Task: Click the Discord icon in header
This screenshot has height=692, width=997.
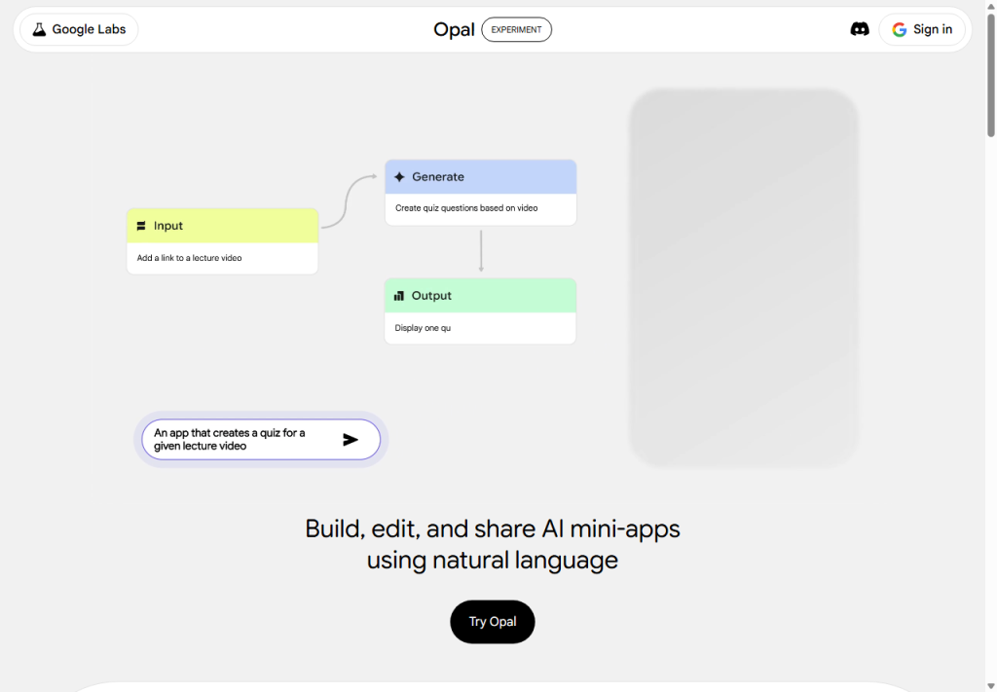Action: pos(859,29)
